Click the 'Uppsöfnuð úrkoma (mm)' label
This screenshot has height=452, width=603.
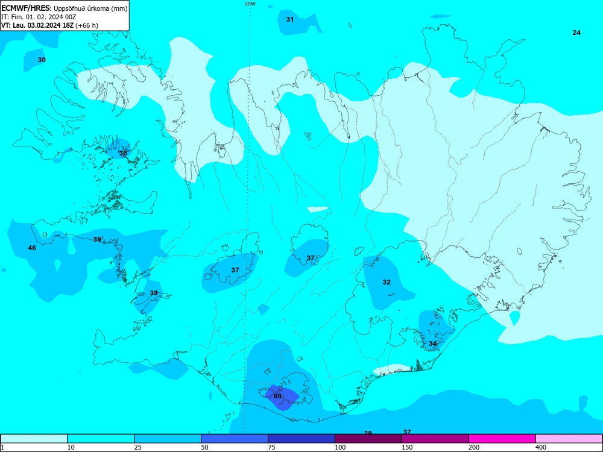pos(90,8)
